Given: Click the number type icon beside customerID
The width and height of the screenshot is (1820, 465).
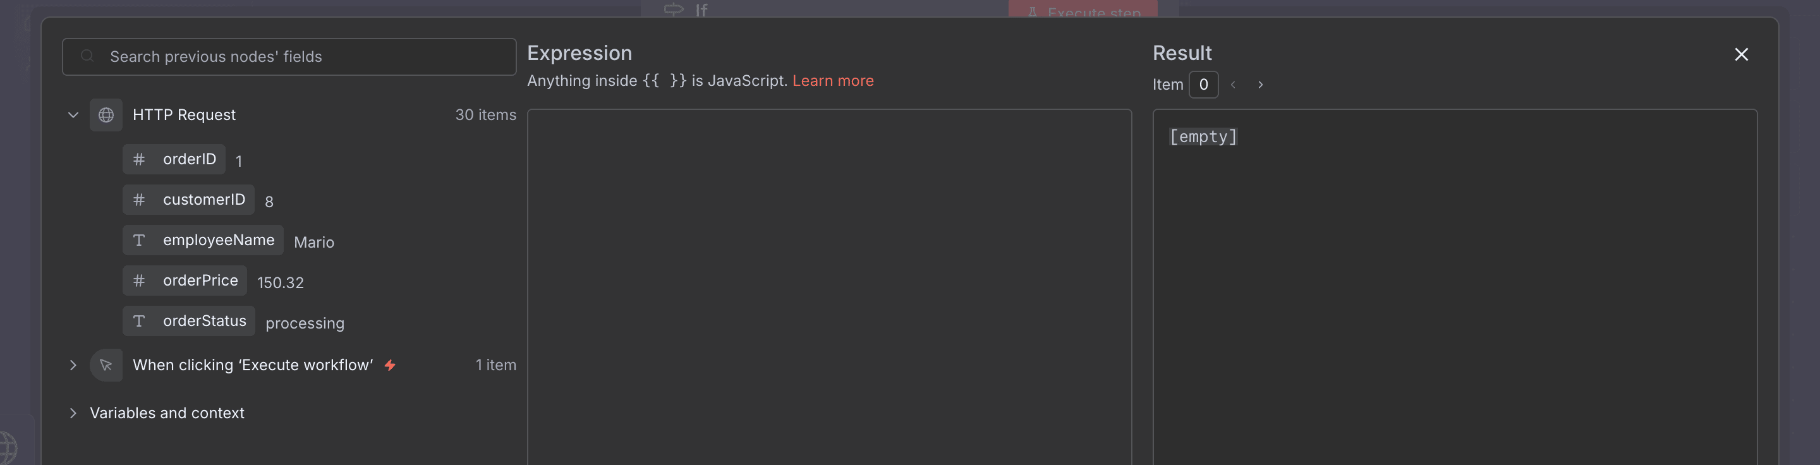Looking at the screenshot, I should [139, 200].
